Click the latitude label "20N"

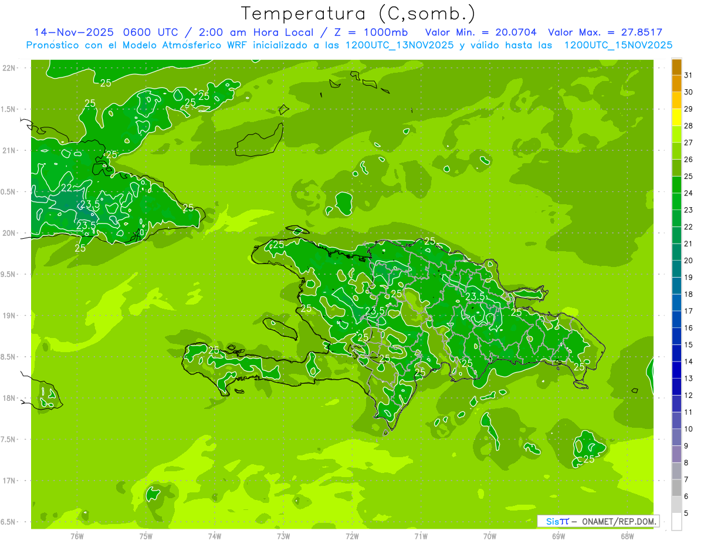point(9,233)
